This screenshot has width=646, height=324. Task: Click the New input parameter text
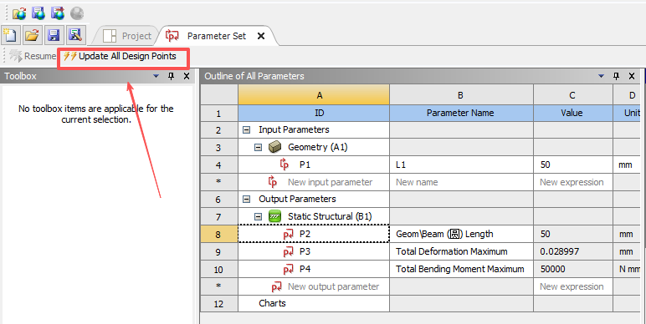(x=330, y=182)
